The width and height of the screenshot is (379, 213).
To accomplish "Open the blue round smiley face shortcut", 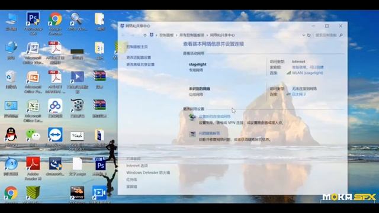I will coord(11,164).
